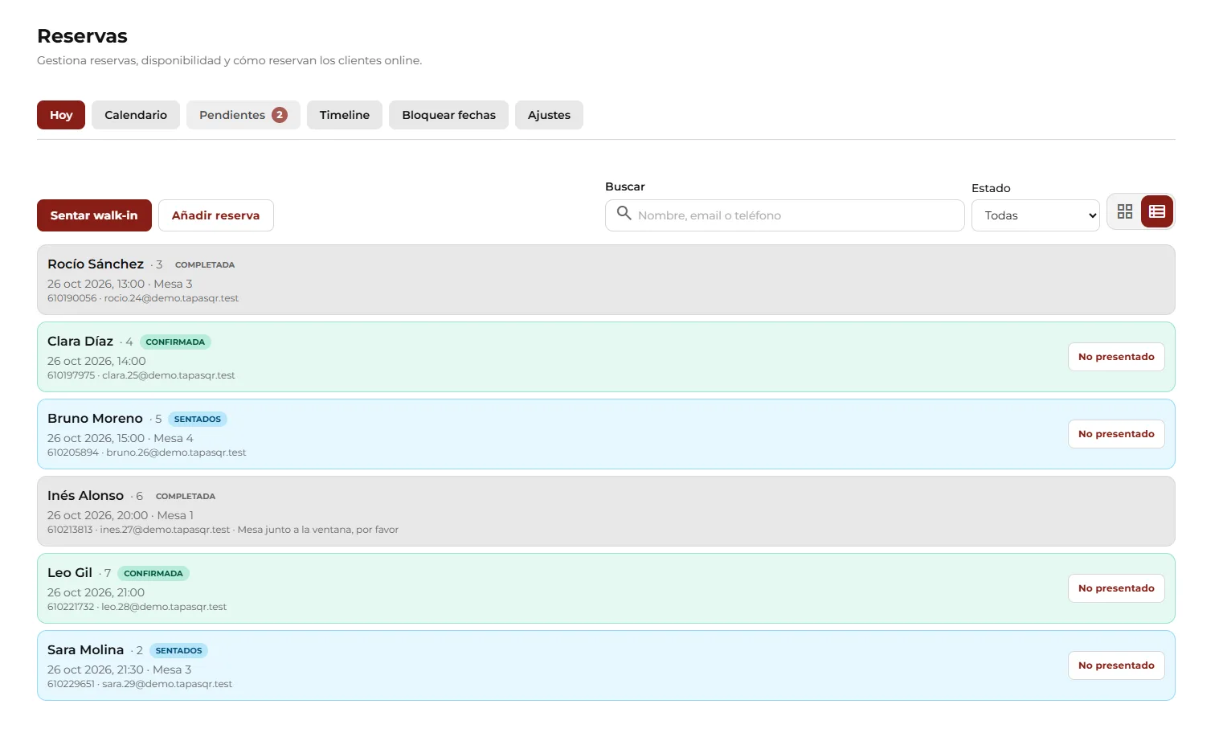1223x733 pixels.
Task: Select Rocío Sánchez reservation name
Action: coord(96,264)
